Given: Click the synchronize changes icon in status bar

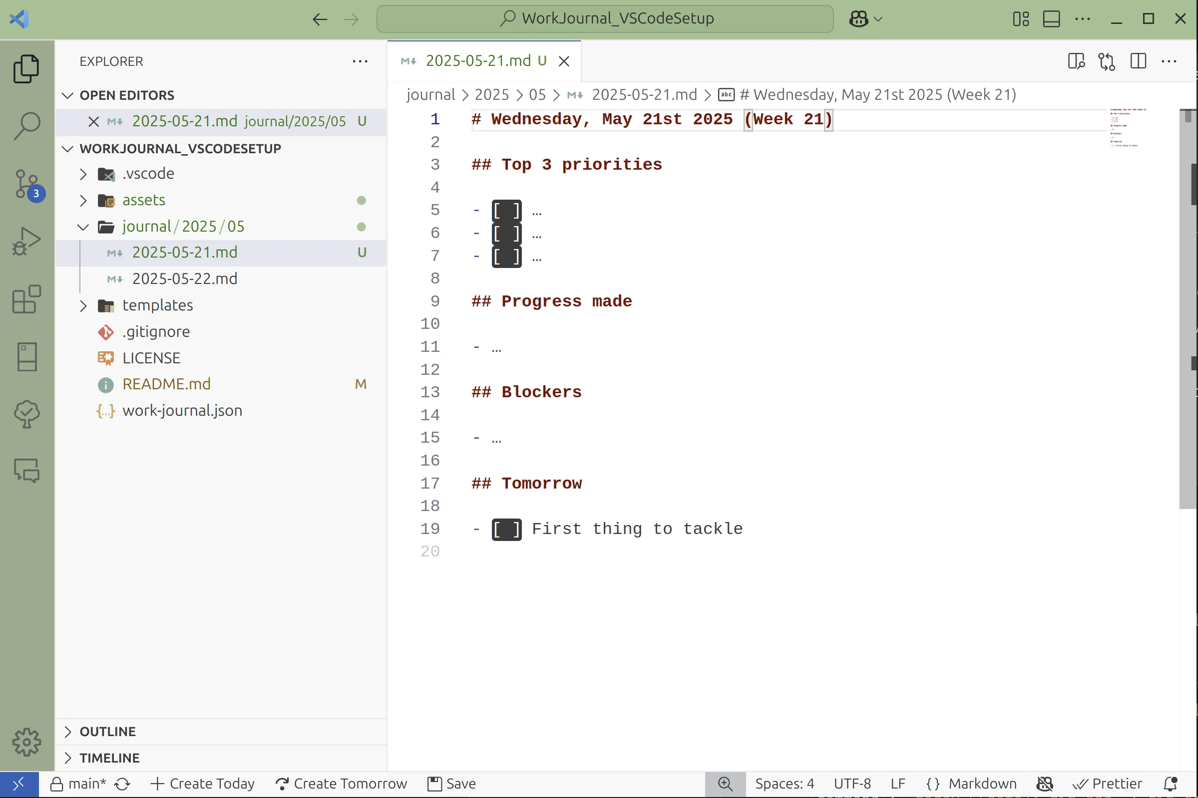Looking at the screenshot, I should [122, 784].
